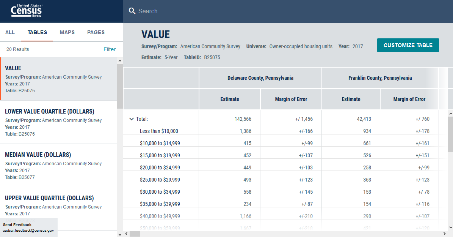This screenshot has width=453, height=237.
Task: Click table vertical scroll up arrow
Action: point(450,114)
